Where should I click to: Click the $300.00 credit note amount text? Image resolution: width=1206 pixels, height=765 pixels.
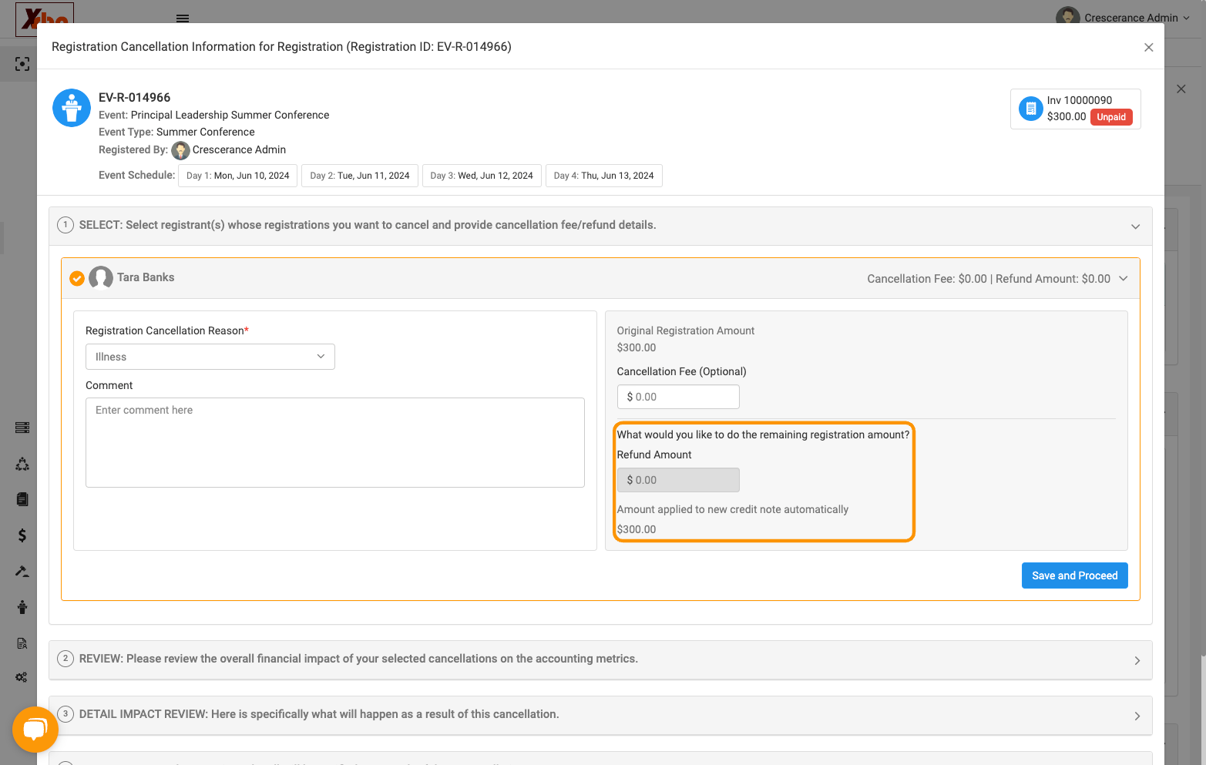tap(637, 529)
